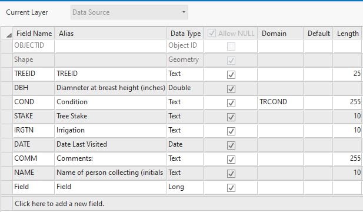Edit 'Name of person collecting' alias cell
The height and width of the screenshot is (212, 363).
[x=111, y=173]
